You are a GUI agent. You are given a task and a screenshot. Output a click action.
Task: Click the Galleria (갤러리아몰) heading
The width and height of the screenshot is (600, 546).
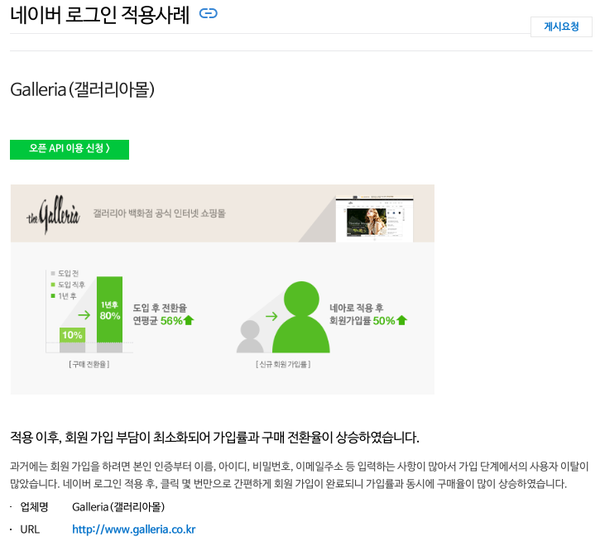[82, 90]
